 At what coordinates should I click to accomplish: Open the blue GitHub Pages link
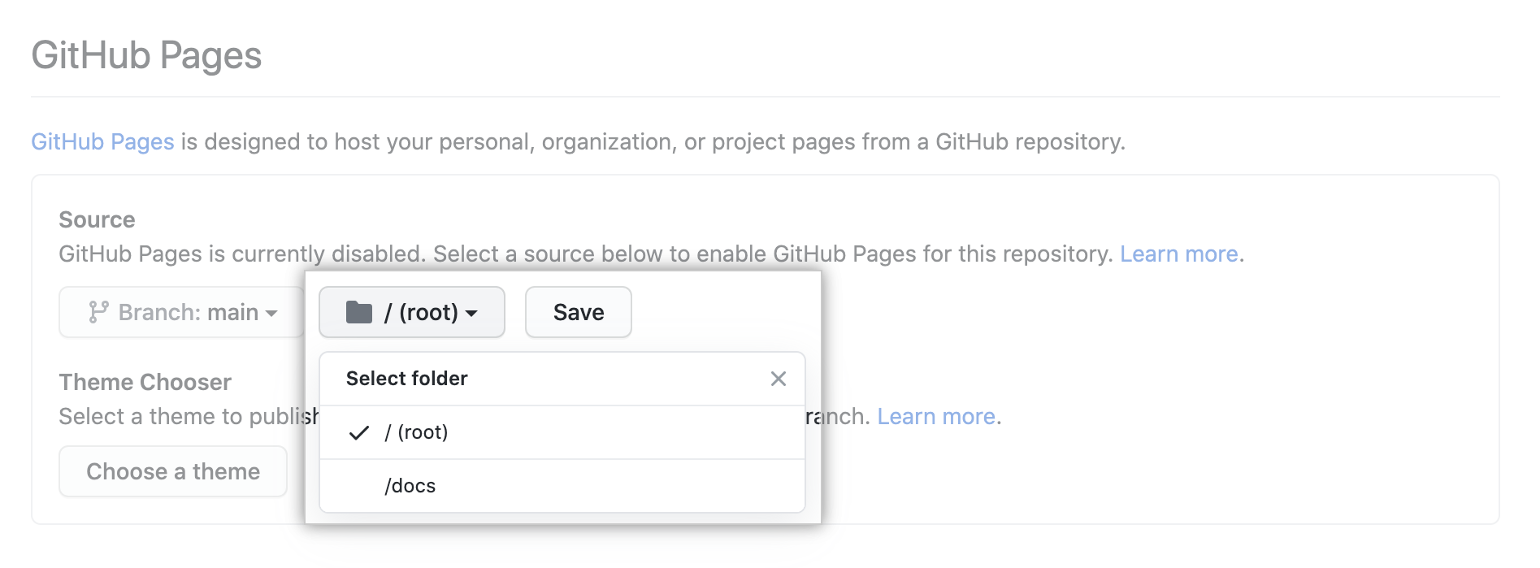(102, 141)
